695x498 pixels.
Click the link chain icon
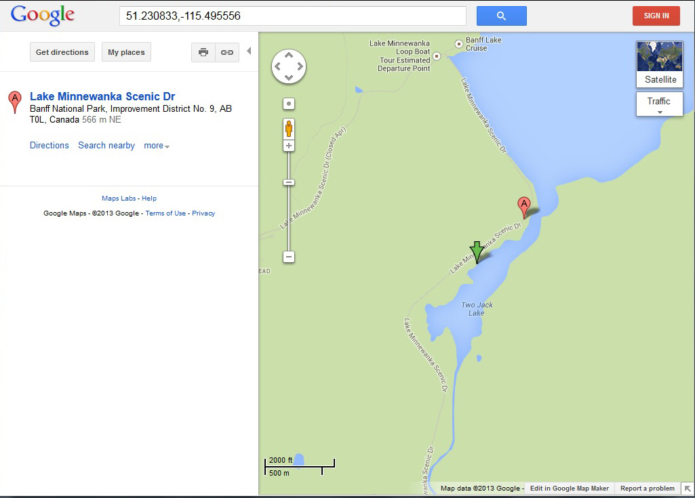(x=227, y=52)
